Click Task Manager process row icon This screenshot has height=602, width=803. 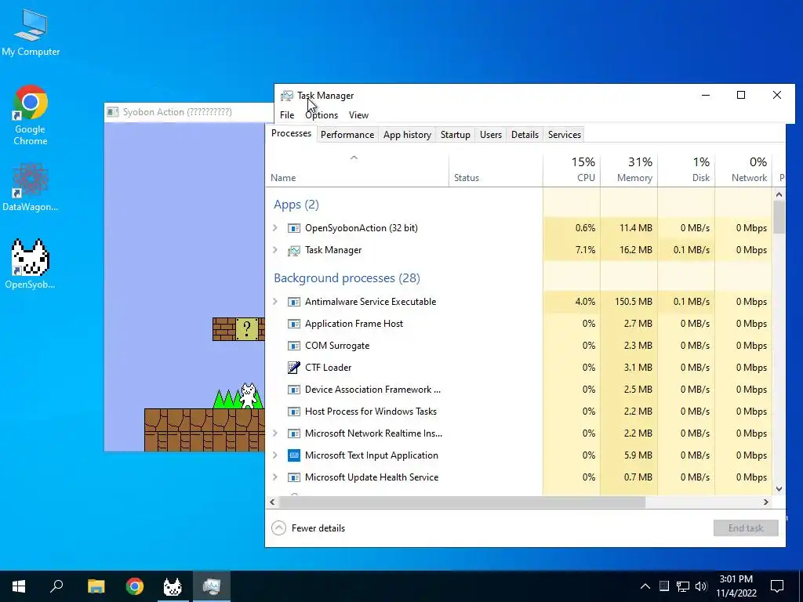[293, 250]
